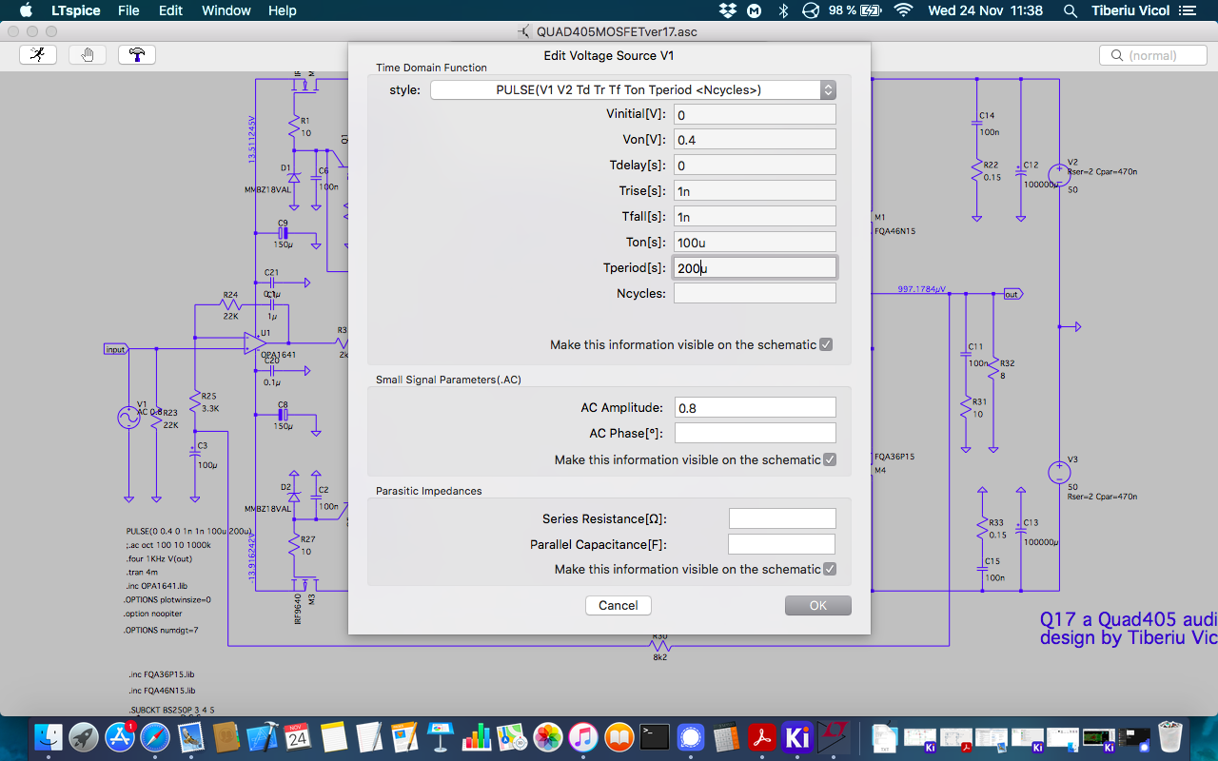Screen dimensions: 1218x761
Task: Click the Tfall[s] input field
Action: [755, 217]
